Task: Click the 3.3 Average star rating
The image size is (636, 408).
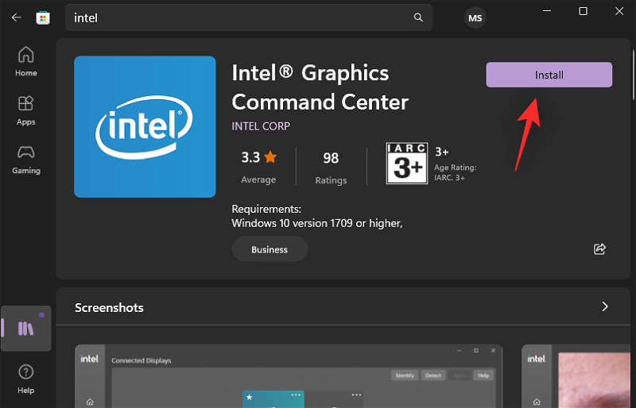Action: click(258, 166)
